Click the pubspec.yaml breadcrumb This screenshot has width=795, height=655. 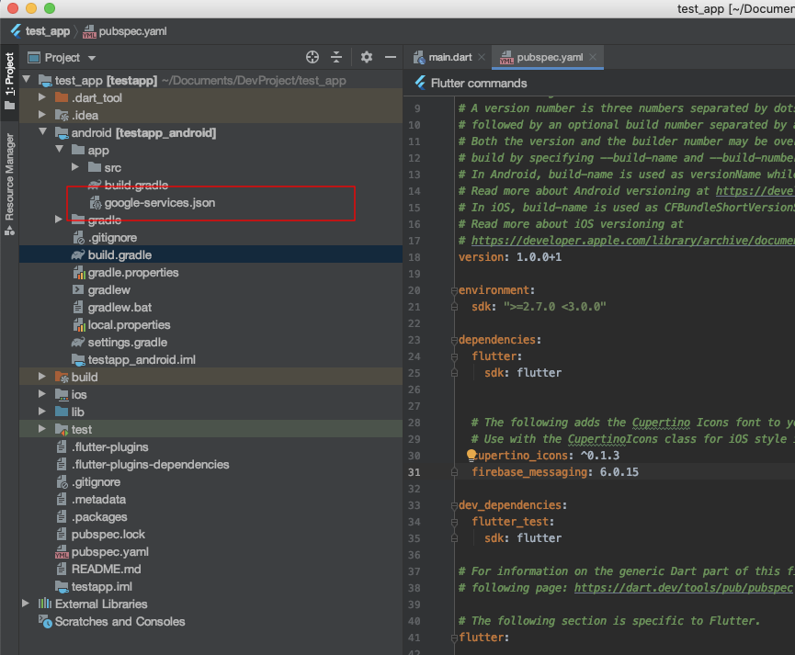click(133, 31)
